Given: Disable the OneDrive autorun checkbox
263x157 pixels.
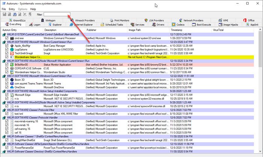Looking at the screenshot, I should click(x=7, y=87).
